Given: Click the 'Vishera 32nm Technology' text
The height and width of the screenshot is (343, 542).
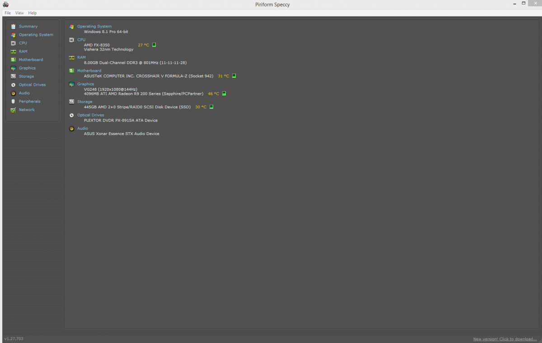Looking at the screenshot, I should click(x=108, y=50).
